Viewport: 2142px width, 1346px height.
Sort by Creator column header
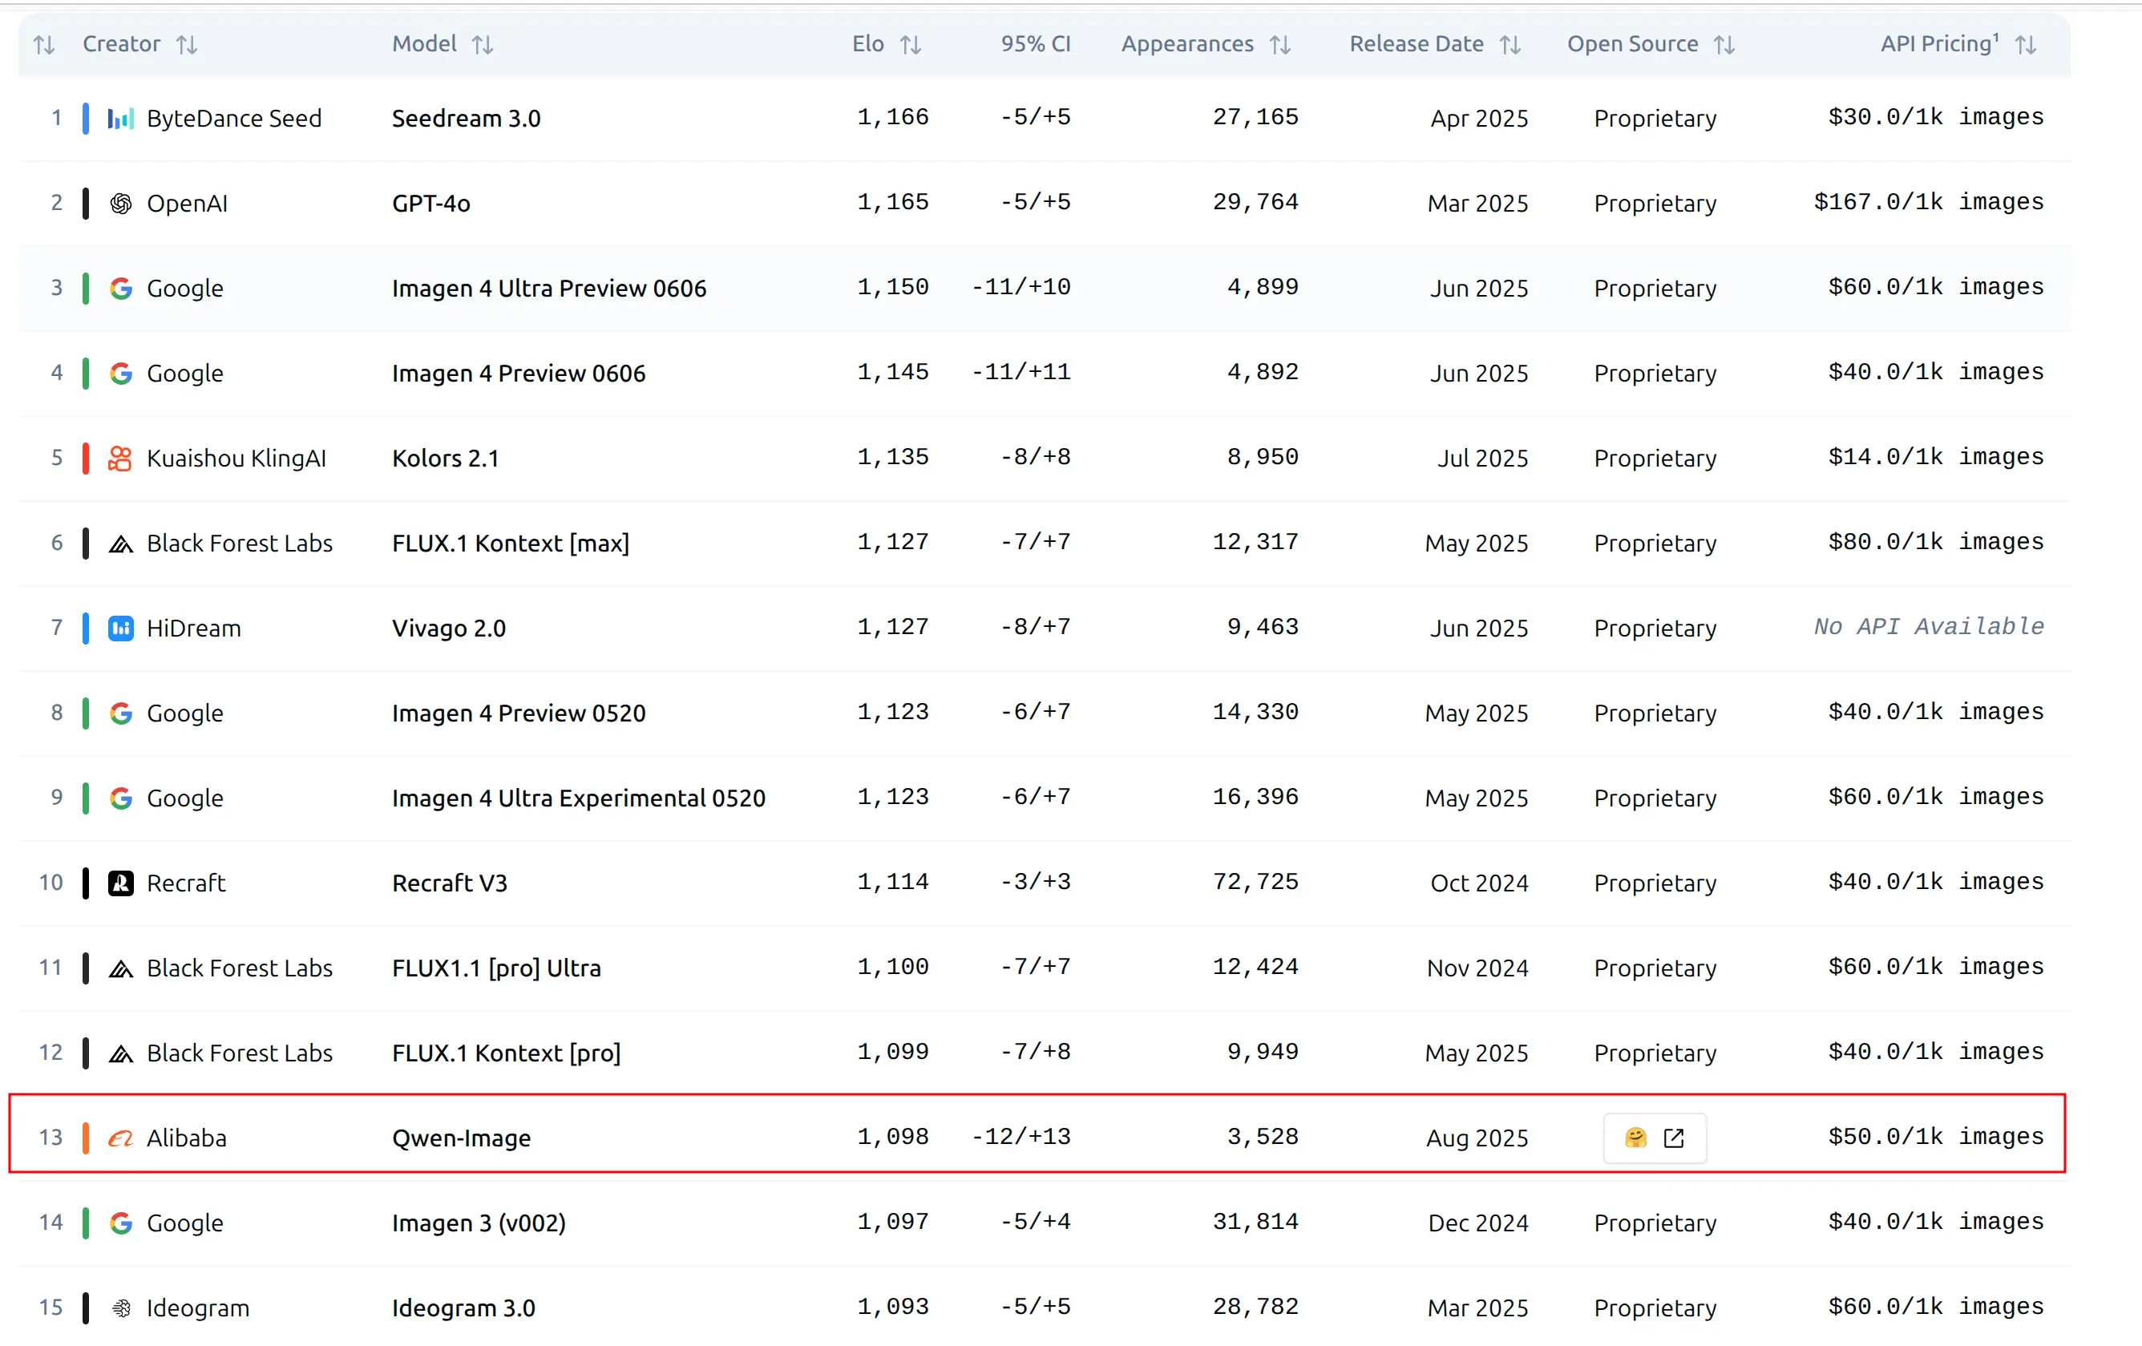coord(122,44)
